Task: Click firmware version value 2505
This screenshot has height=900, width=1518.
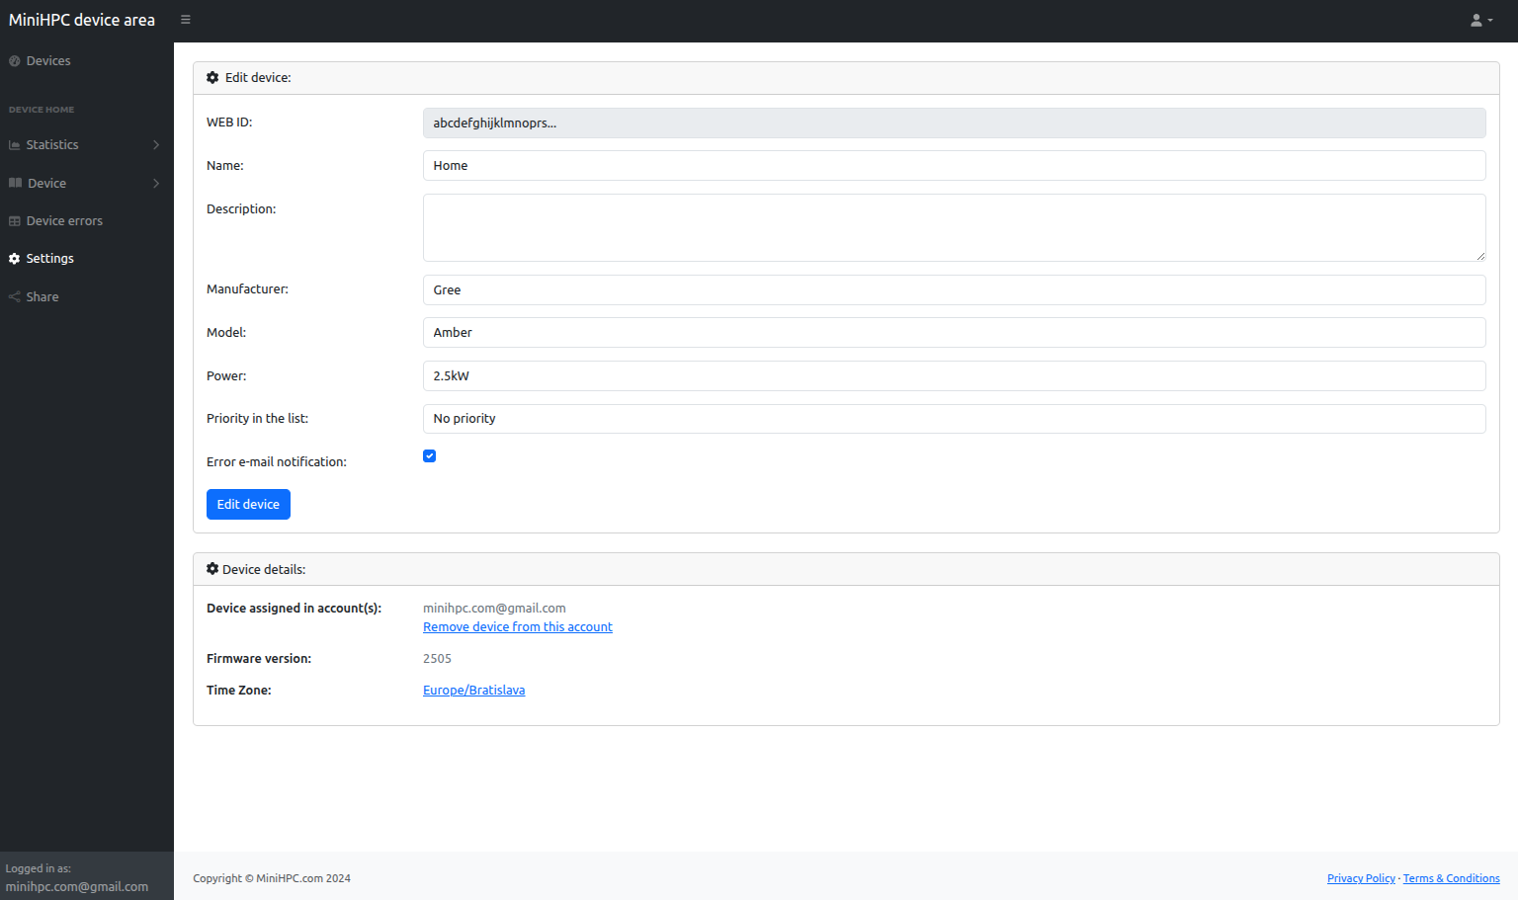Action: (x=437, y=659)
